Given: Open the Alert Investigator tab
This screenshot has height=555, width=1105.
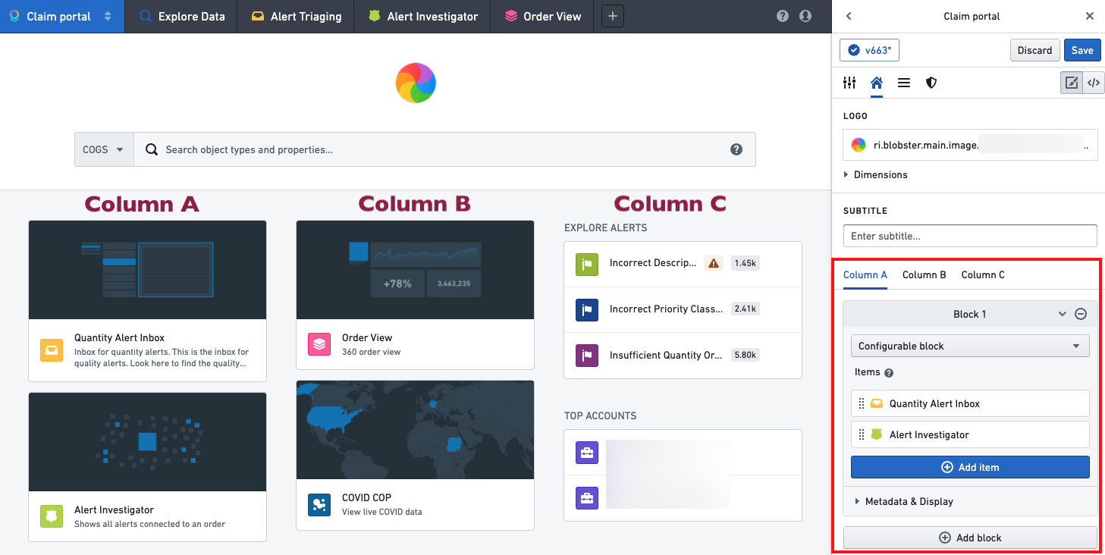Looking at the screenshot, I should [x=422, y=16].
